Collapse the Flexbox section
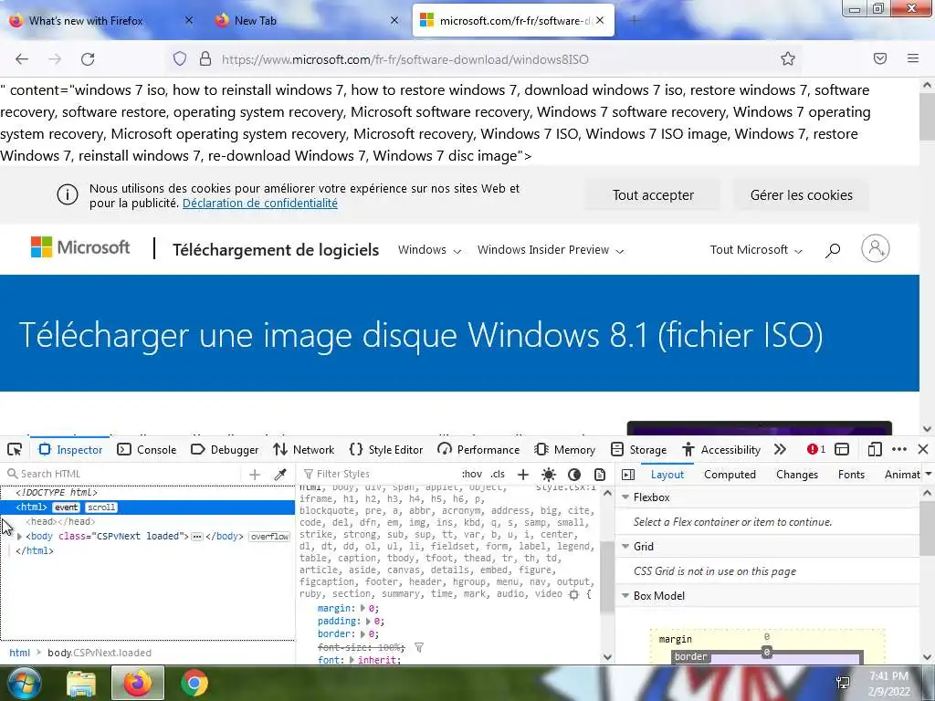 (625, 497)
